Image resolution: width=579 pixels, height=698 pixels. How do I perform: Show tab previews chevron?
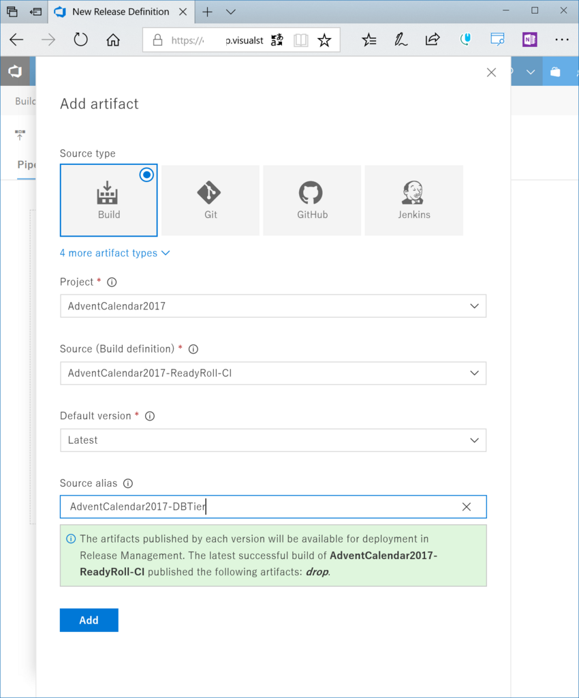[230, 12]
